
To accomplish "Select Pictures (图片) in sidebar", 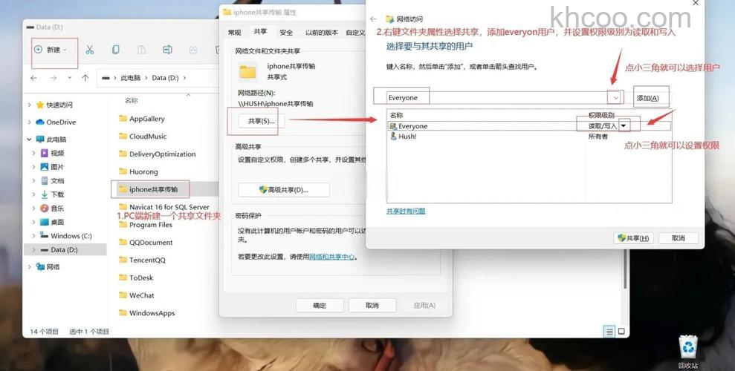I will coord(52,167).
